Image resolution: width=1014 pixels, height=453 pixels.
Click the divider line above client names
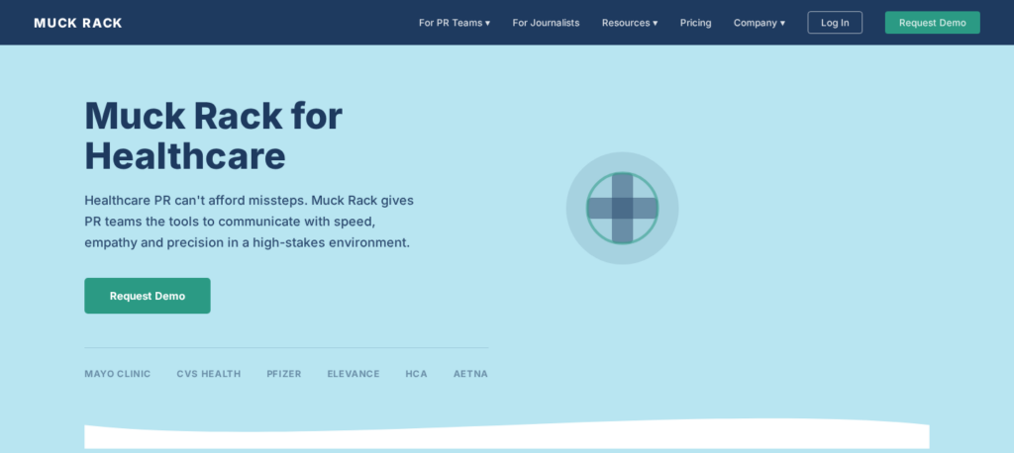coord(286,348)
